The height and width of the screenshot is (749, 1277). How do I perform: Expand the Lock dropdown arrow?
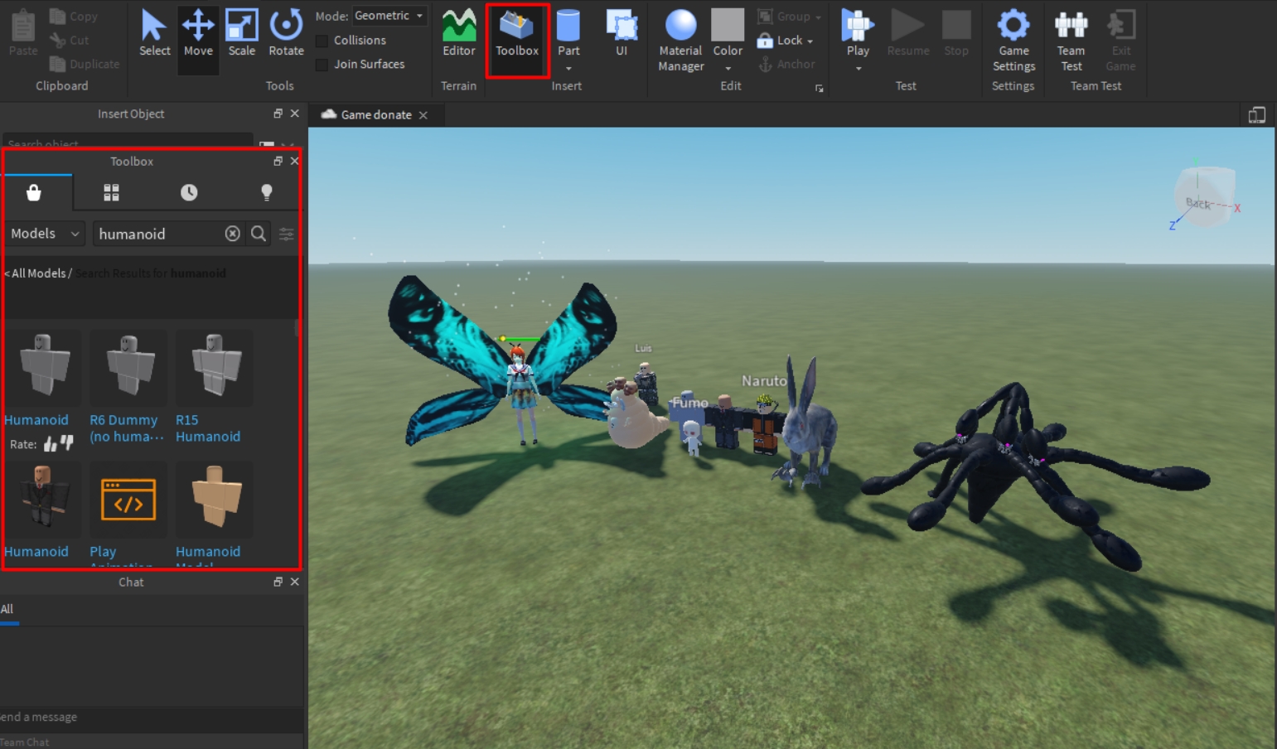click(x=810, y=41)
